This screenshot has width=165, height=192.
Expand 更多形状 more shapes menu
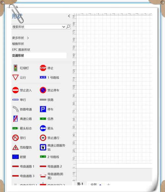click(20, 38)
